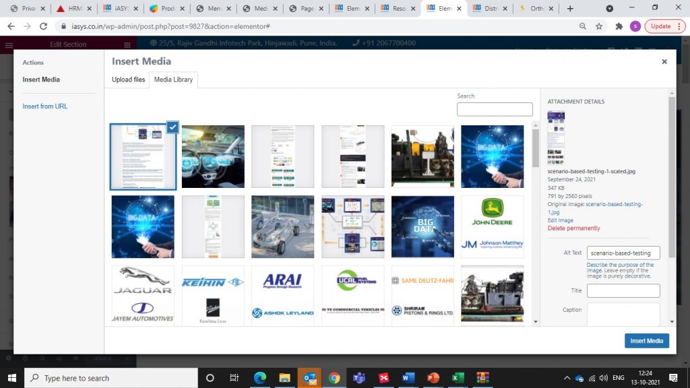690x388 pixels.
Task: Select Insert Media in Actions sidebar
Action: (x=41, y=79)
